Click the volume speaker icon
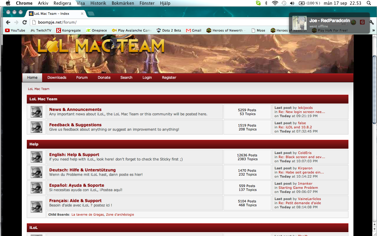 292,3
